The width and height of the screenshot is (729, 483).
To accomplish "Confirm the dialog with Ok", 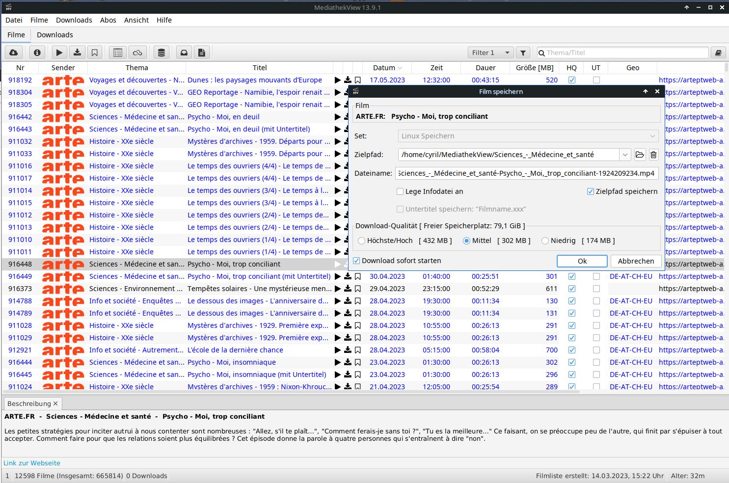I will tap(582, 261).
